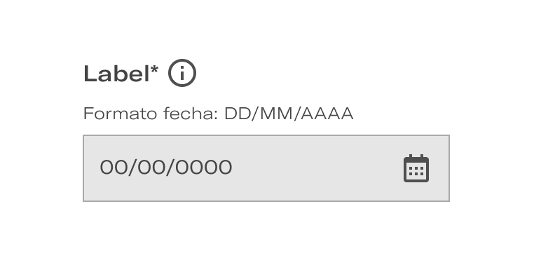The height and width of the screenshot is (258, 534).
Task: Click the DD/MM/AAAA format hint
Action: click(x=289, y=114)
